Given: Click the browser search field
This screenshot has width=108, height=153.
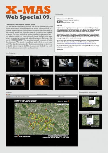Looking at the screenshot, I should 69,96.
